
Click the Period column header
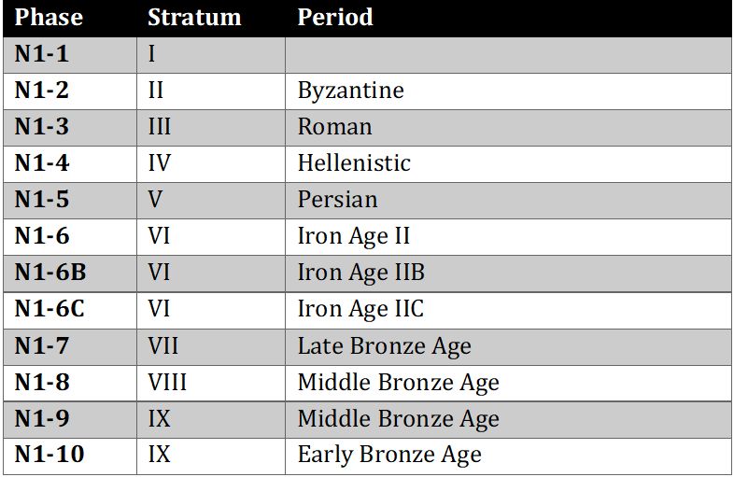click(x=335, y=18)
